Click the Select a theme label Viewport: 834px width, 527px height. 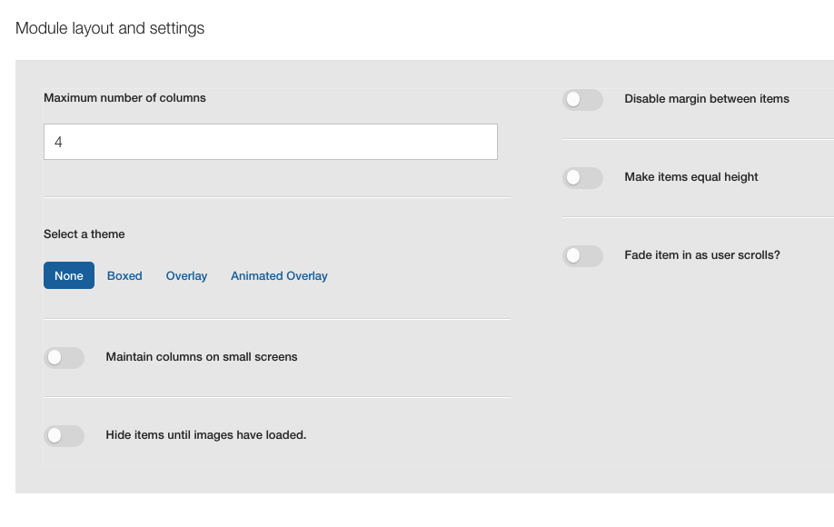[84, 234]
